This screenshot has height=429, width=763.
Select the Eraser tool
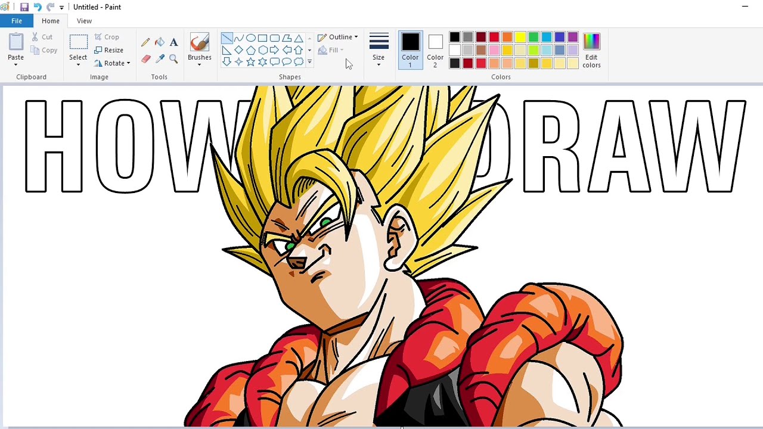click(x=145, y=59)
